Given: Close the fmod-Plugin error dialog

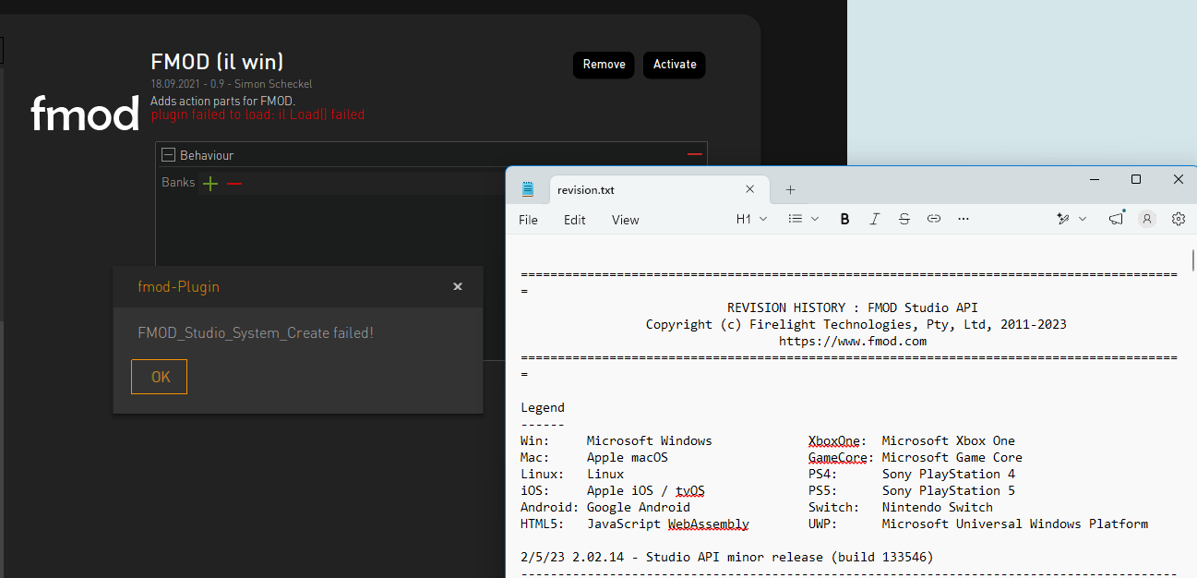Looking at the screenshot, I should tap(458, 287).
